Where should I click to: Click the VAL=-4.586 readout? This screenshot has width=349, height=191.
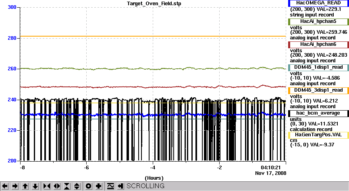pyautogui.click(x=326, y=78)
